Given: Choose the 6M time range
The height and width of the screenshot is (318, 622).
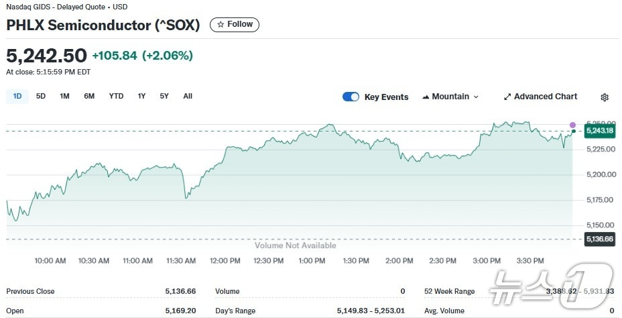Looking at the screenshot, I should point(89,96).
